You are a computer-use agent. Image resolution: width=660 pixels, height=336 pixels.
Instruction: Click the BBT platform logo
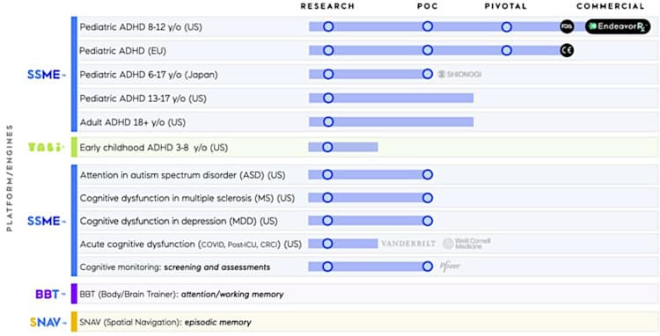pyautogui.click(x=49, y=294)
